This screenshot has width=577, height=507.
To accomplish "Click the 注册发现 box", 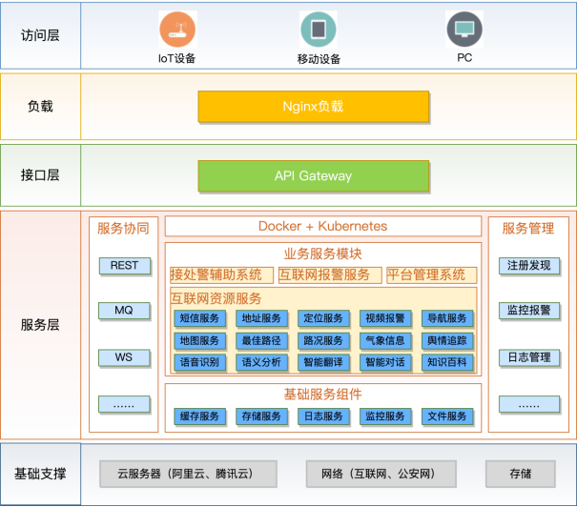I will click(x=528, y=266).
